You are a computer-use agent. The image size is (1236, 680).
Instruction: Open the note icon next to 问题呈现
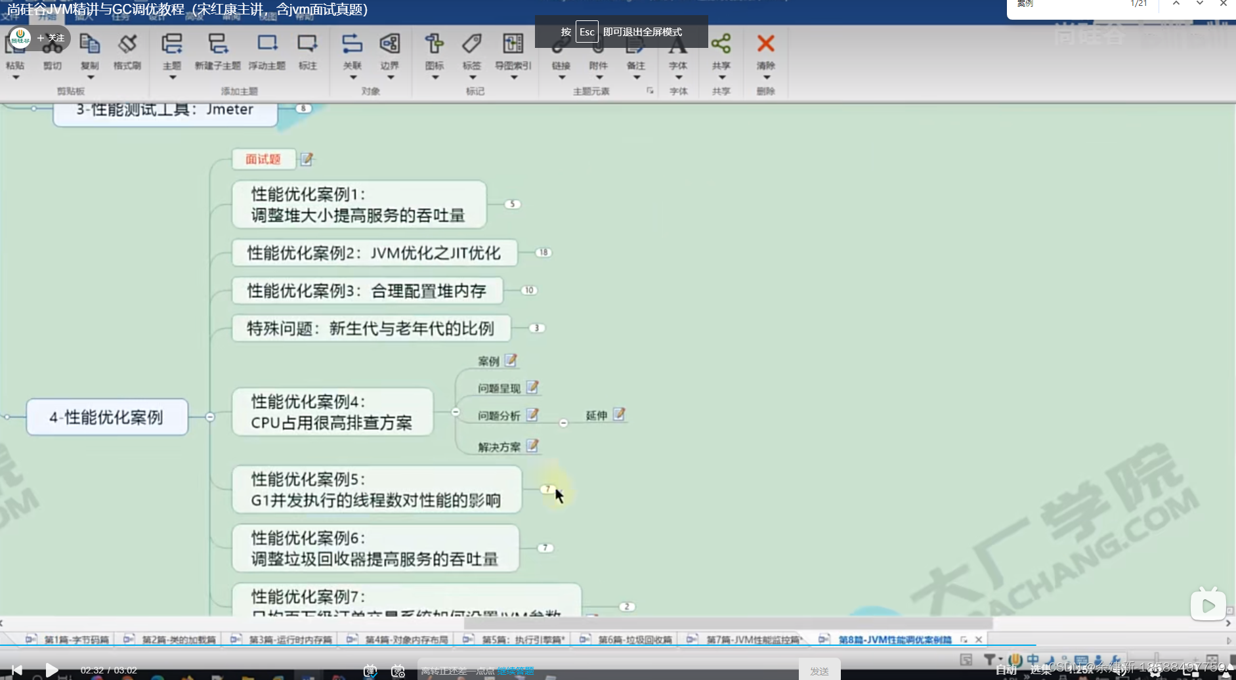(x=532, y=387)
